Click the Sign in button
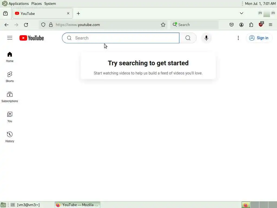This screenshot has height=208, width=277. pyautogui.click(x=259, y=38)
